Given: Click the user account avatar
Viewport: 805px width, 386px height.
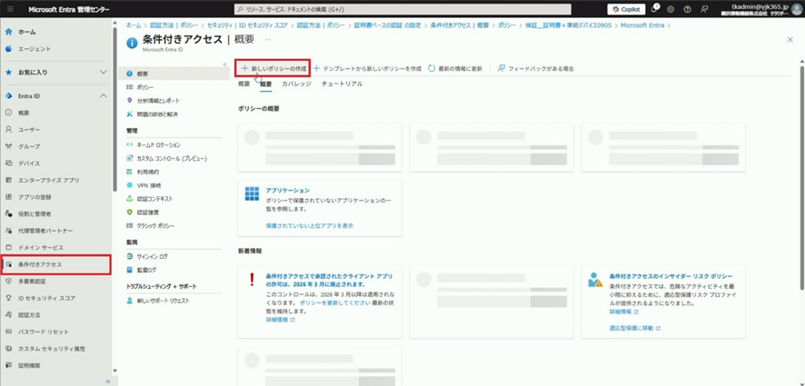Looking at the screenshot, I should pos(796,9).
